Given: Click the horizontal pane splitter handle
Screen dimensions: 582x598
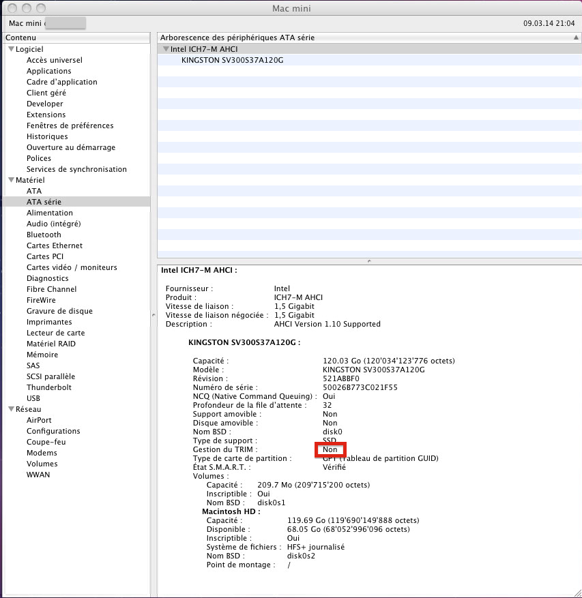Looking at the screenshot, I should click(x=369, y=260).
